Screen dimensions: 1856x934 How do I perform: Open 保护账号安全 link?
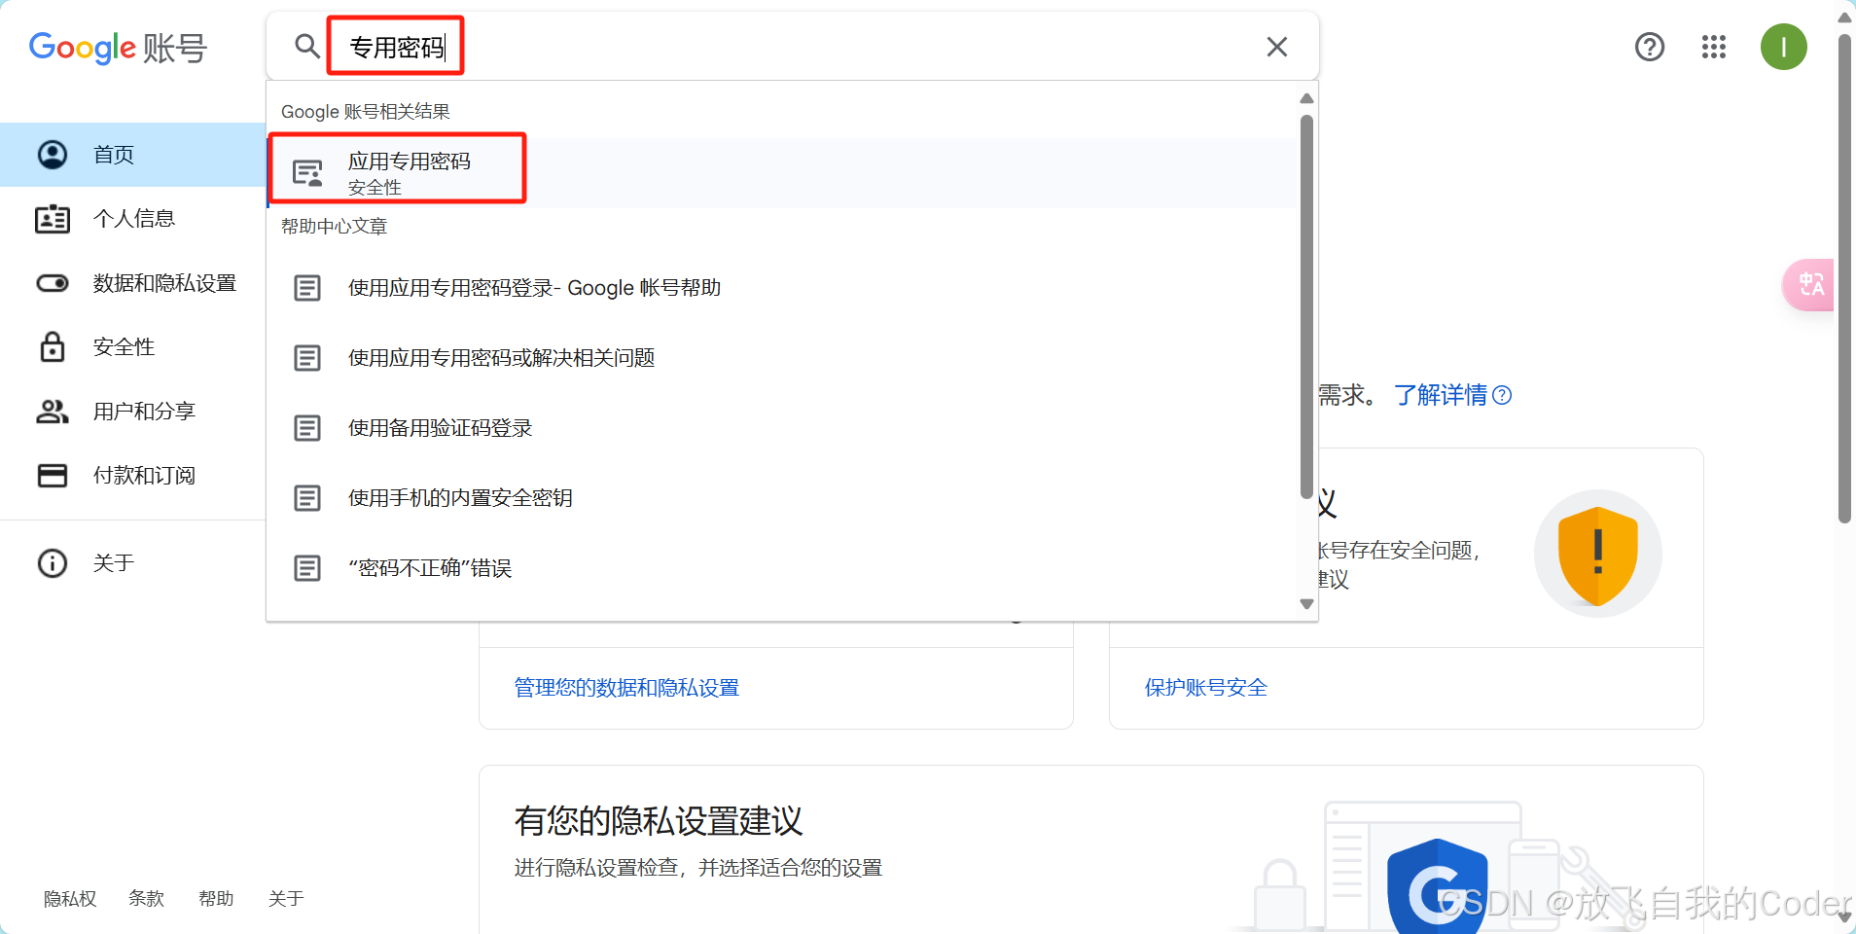1206,688
